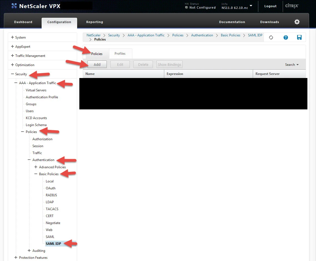Collapse the Policies tree node
The image size is (316, 261).
[x=22, y=132]
